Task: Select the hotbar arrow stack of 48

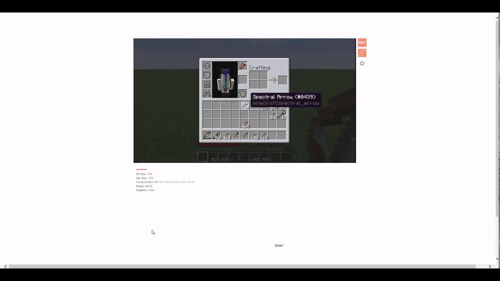Action: [254, 135]
